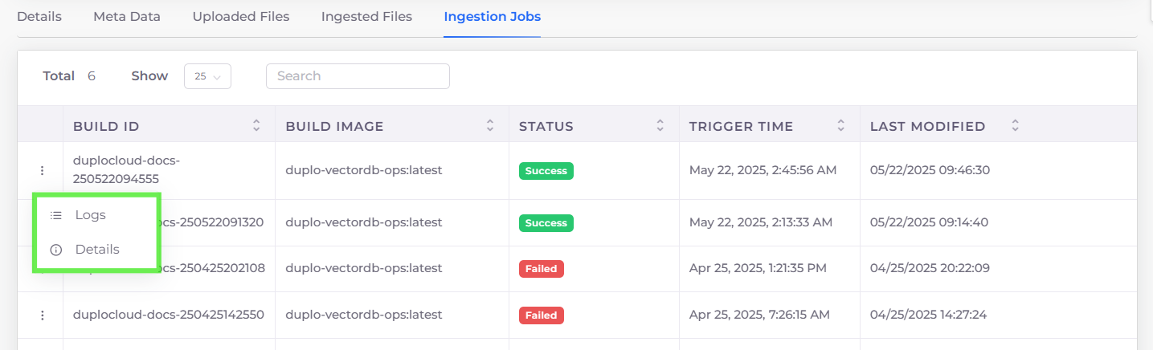
Task: Sort by Status column arrows
Action: [x=660, y=126]
